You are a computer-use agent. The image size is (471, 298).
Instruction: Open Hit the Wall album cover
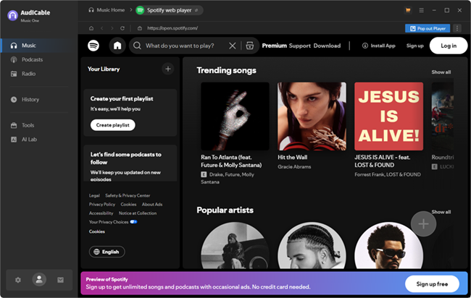click(312, 116)
